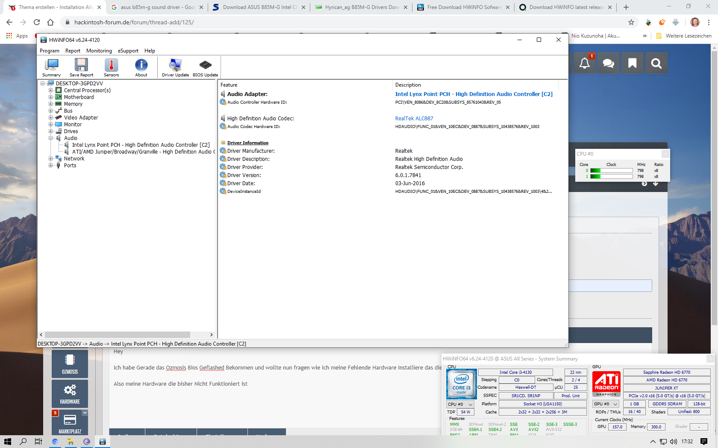Open the Summary toolbar icon
718x448 pixels.
click(51, 67)
